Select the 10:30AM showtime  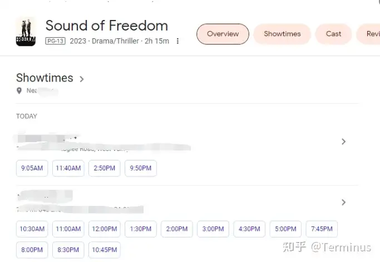(32, 229)
